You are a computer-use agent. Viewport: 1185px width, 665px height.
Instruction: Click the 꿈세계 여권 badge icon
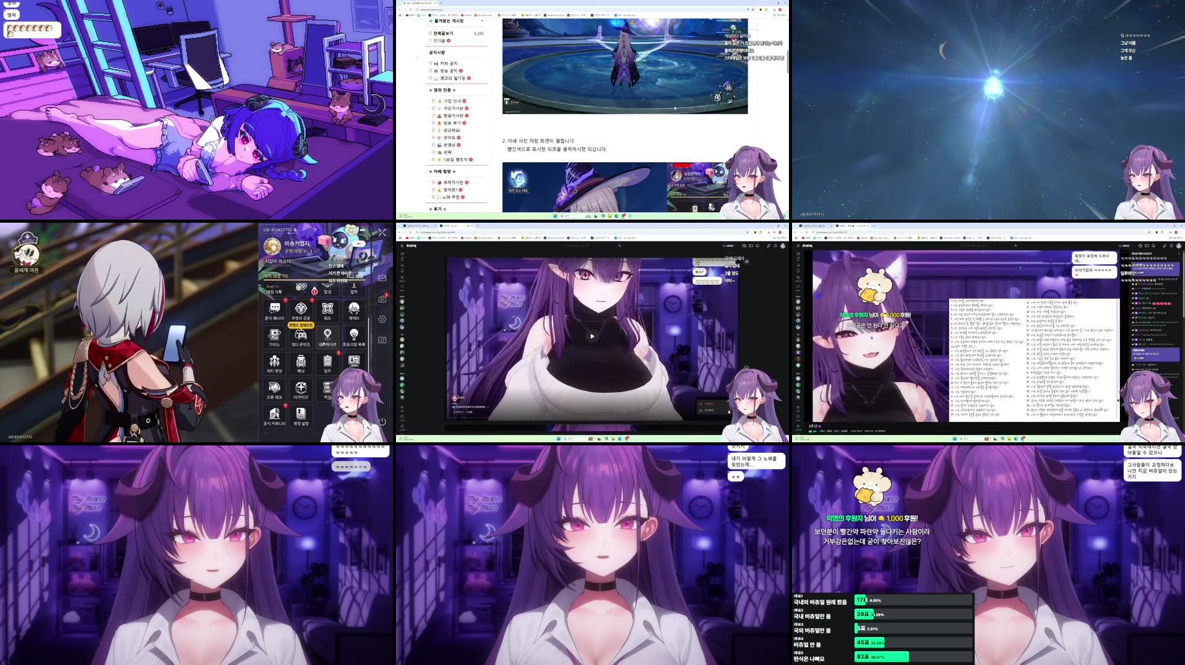[x=27, y=253]
